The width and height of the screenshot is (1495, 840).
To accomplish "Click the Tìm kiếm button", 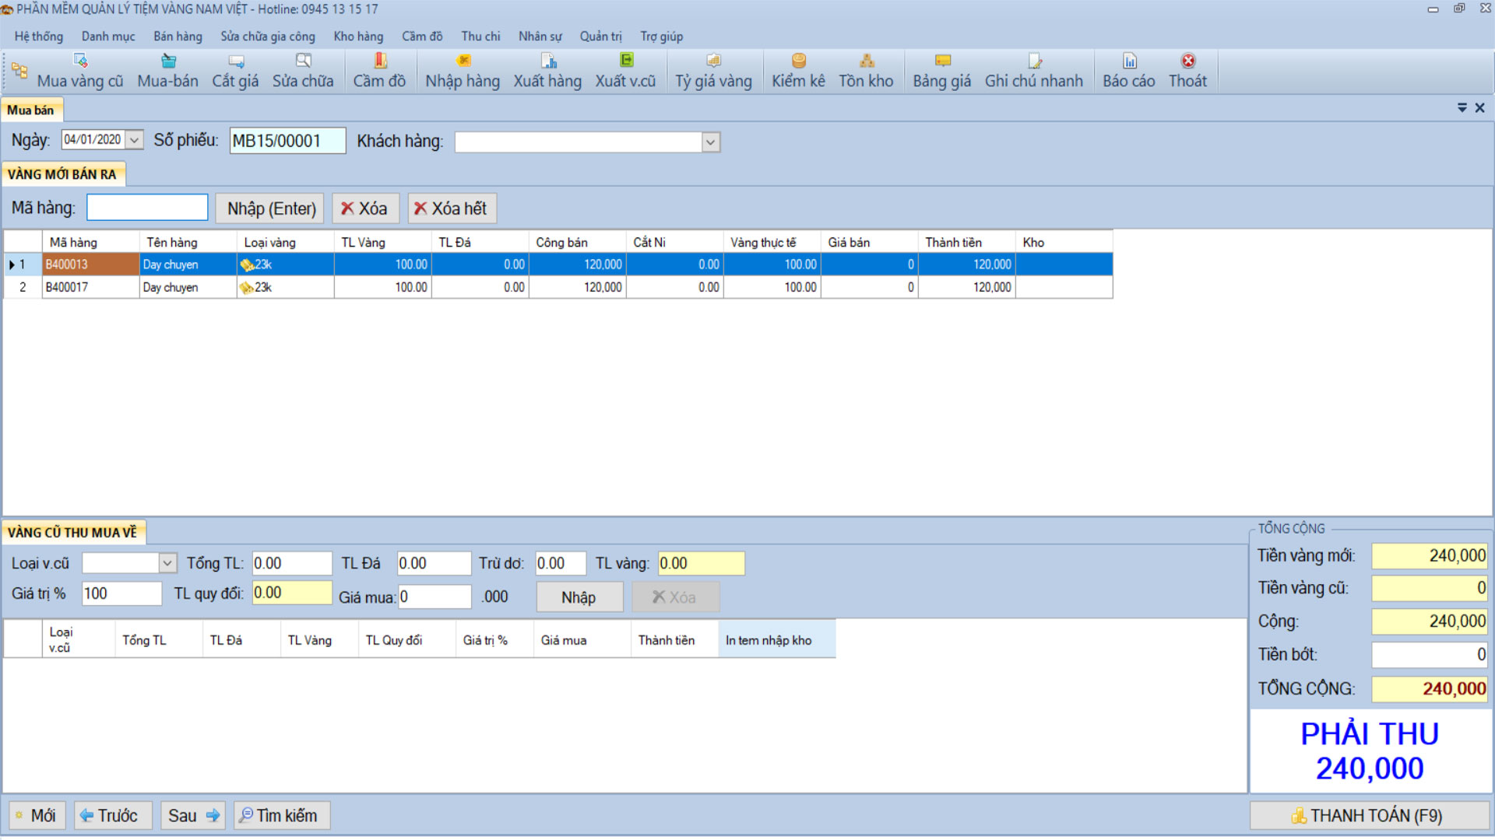I will tap(281, 816).
